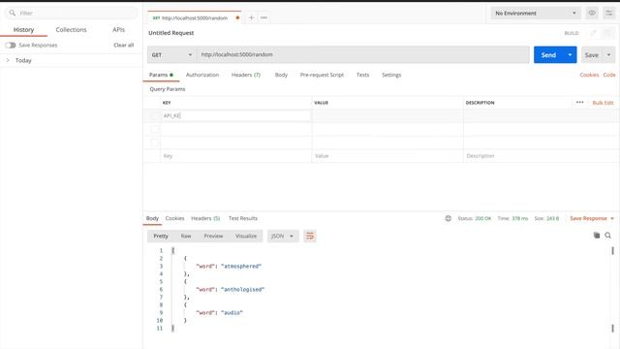Select the Authorization request tab
This screenshot has width=620, height=349.
tap(202, 75)
